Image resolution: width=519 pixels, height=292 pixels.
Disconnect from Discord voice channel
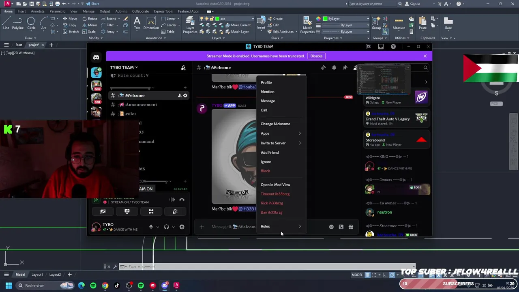pyautogui.click(x=182, y=200)
